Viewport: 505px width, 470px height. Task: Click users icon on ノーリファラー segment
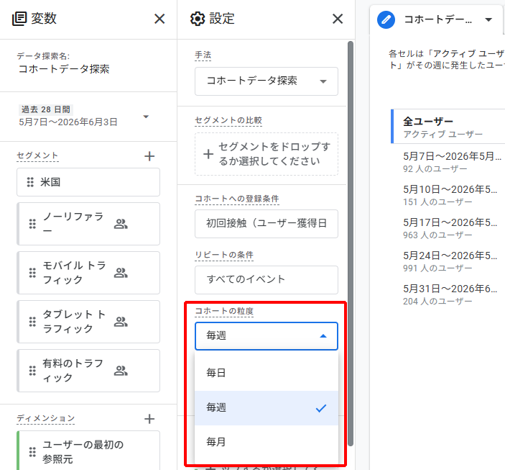click(x=121, y=224)
